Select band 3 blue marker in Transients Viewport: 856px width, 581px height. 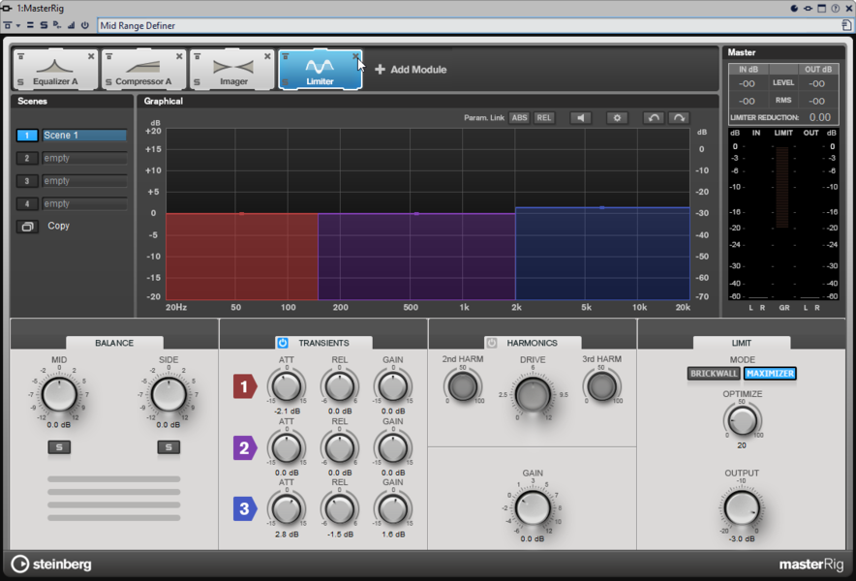[x=245, y=508]
